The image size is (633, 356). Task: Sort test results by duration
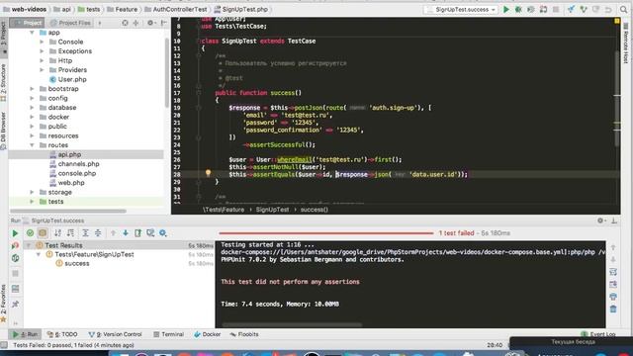pos(70,233)
